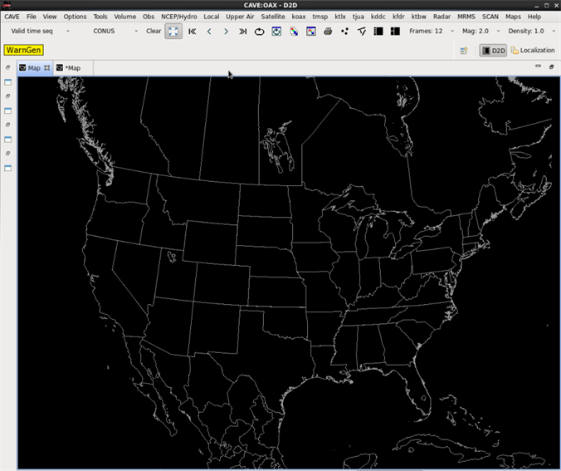This screenshot has width=561, height=471.
Task: Click the first side-panel window icon
Action: point(7,82)
